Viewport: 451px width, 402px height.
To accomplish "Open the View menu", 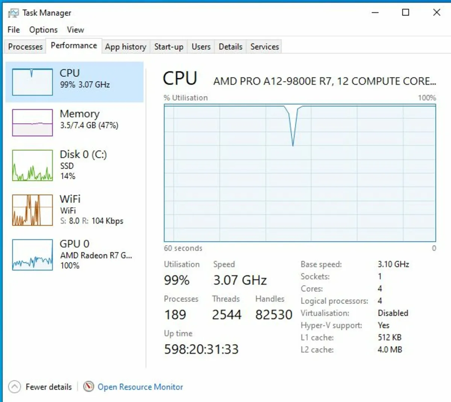I will (75, 30).
